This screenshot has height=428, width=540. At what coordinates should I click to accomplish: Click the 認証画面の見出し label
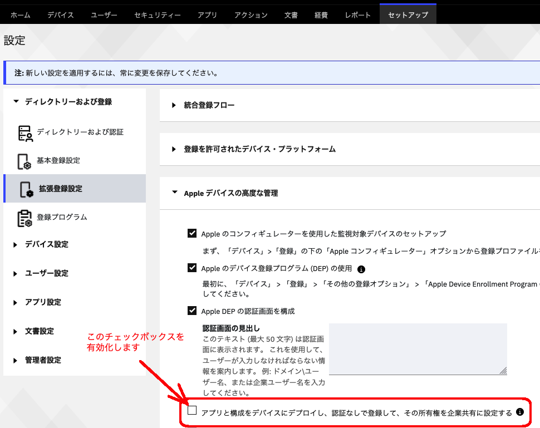(231, 328)
